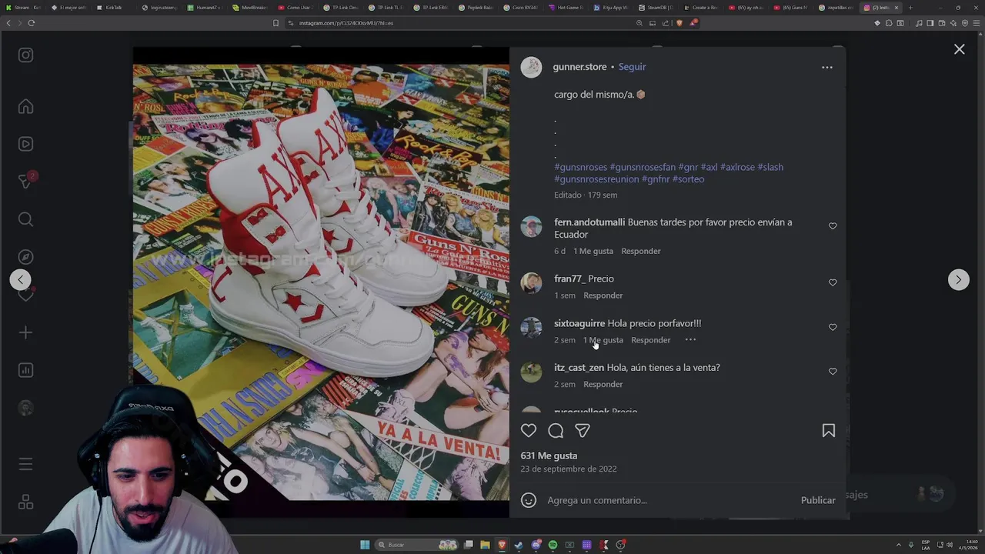This screenshot has width=985, height=554.
Task: Open the #slash hashtag
Action: pos(770,167)
